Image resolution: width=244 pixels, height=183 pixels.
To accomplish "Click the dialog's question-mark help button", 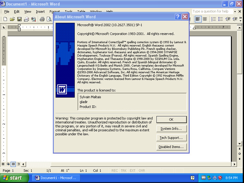I will (178, 16).
